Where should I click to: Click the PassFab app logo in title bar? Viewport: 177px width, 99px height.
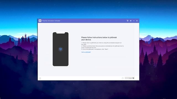coord(40,21)
